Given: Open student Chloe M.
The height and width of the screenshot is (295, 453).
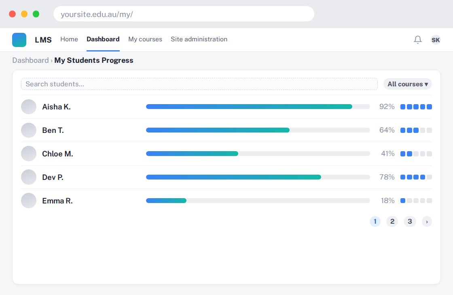Looking at the screenshot, I should pos(57,154).
